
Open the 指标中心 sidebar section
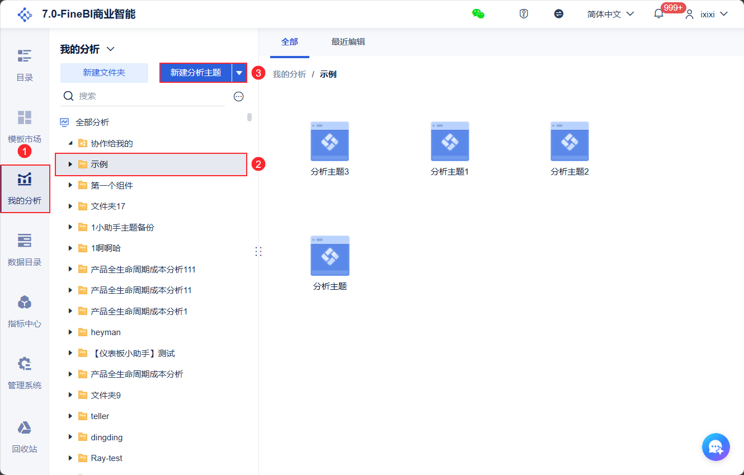[x=25, y=312]
